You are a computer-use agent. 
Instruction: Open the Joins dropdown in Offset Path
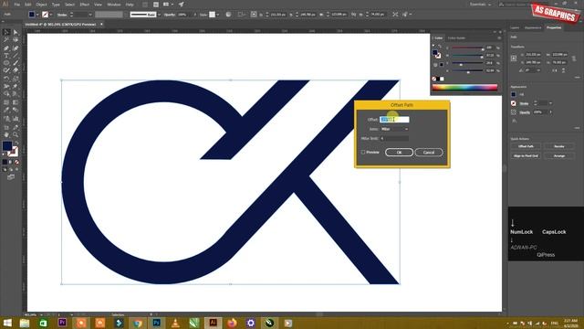pyautogui.click(x=394, y=129)
